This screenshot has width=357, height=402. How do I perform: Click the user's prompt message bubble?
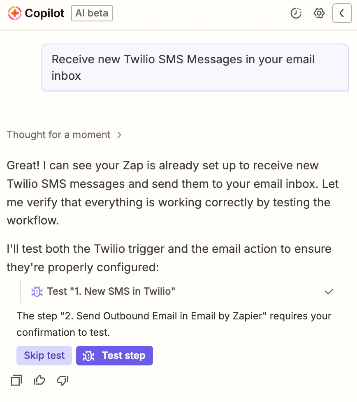(194, 67)
